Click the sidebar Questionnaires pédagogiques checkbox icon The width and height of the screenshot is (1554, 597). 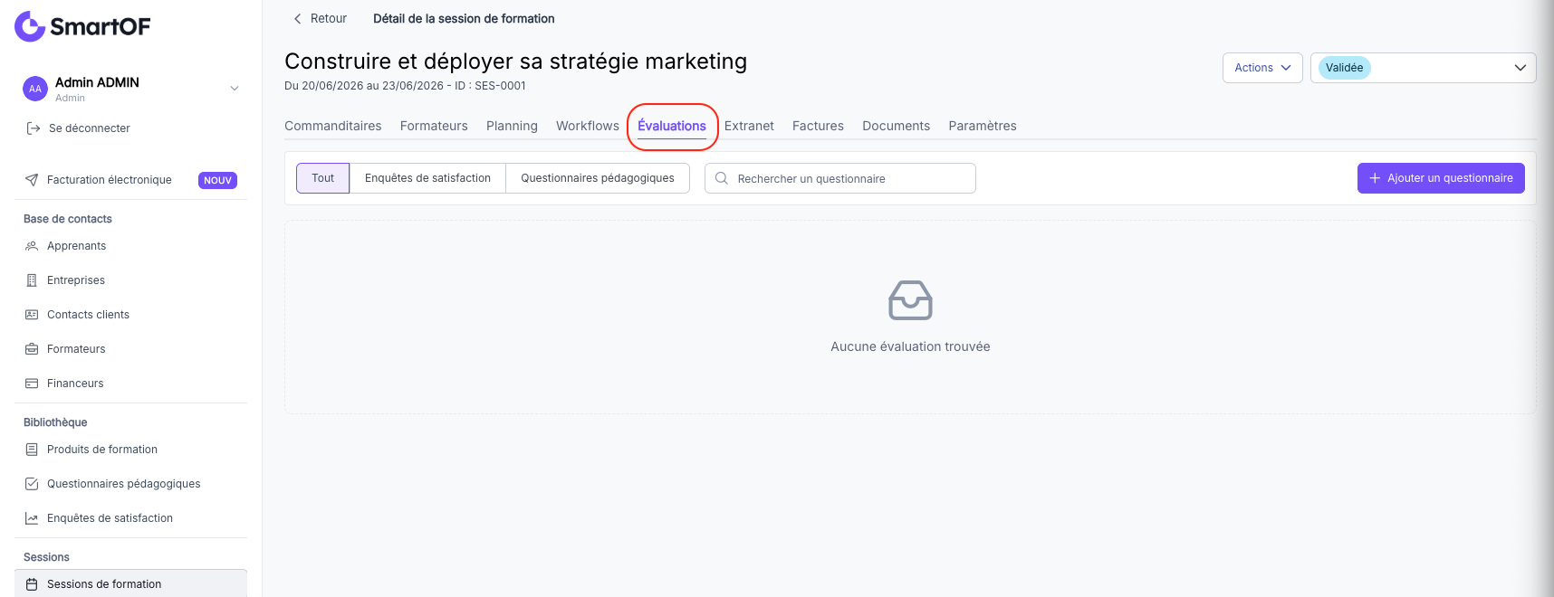point(32,484)
